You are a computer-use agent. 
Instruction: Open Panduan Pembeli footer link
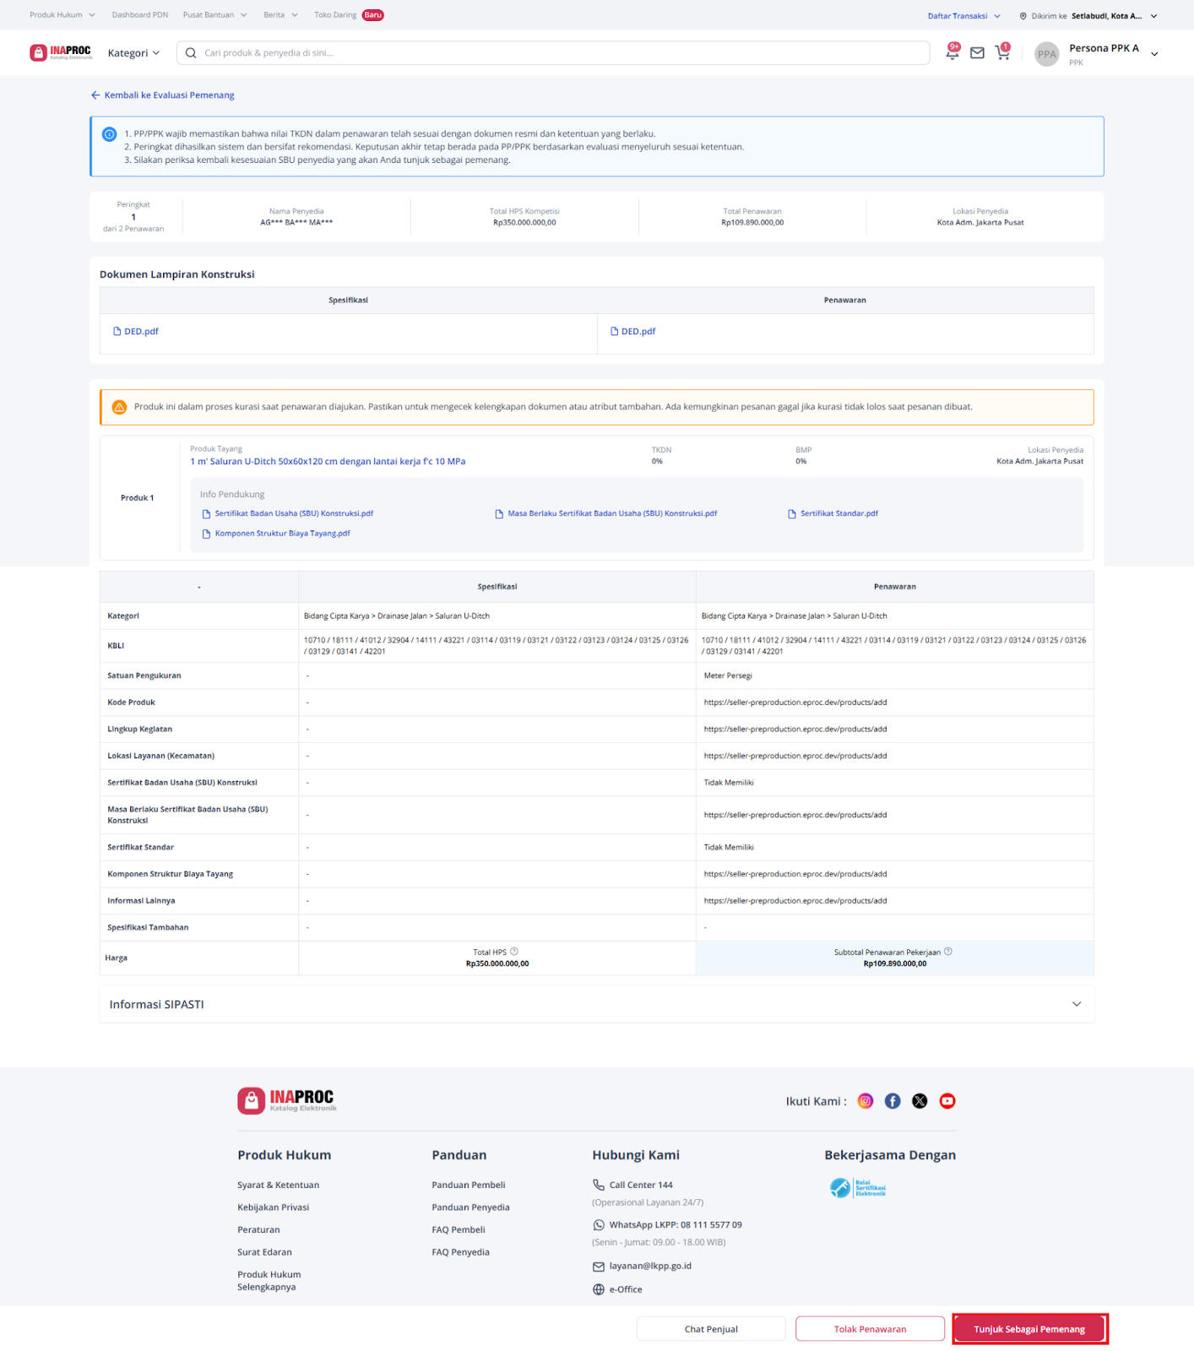click(x=469, y=1186)
